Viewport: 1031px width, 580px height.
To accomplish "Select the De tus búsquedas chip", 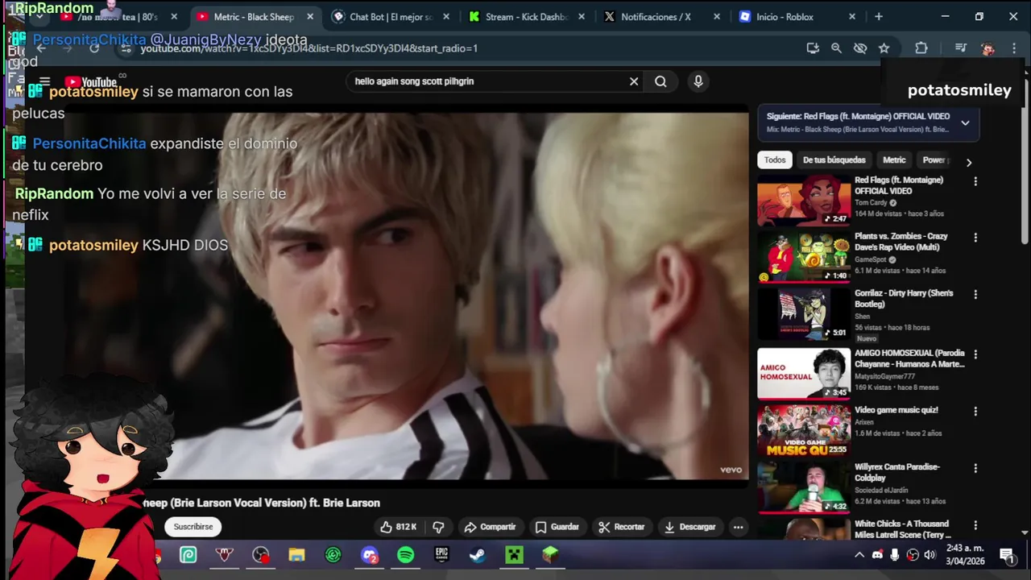I will click(834, 160).
